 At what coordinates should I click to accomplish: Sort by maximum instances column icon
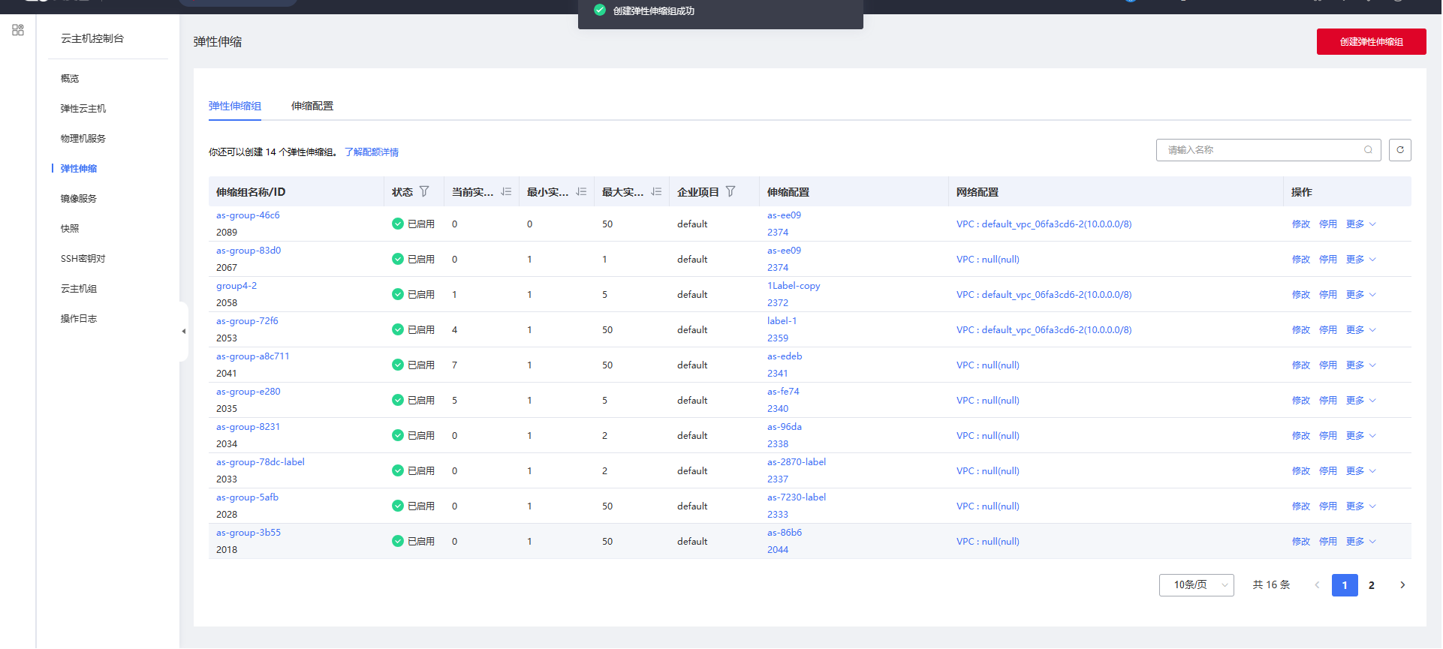point(656,192)
